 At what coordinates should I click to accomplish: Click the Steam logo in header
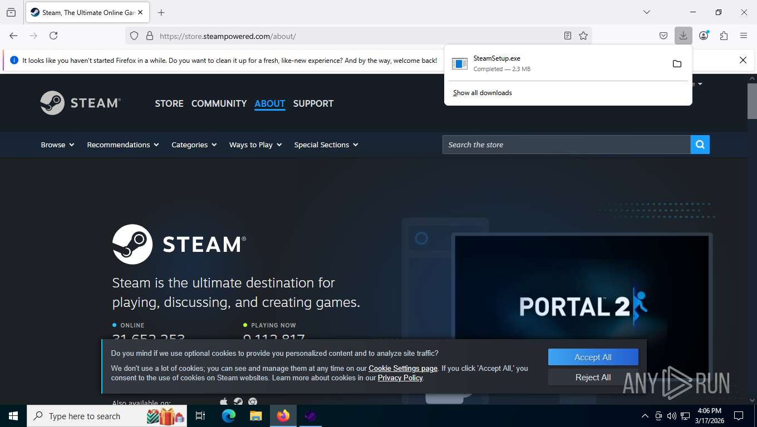point(81,103)
